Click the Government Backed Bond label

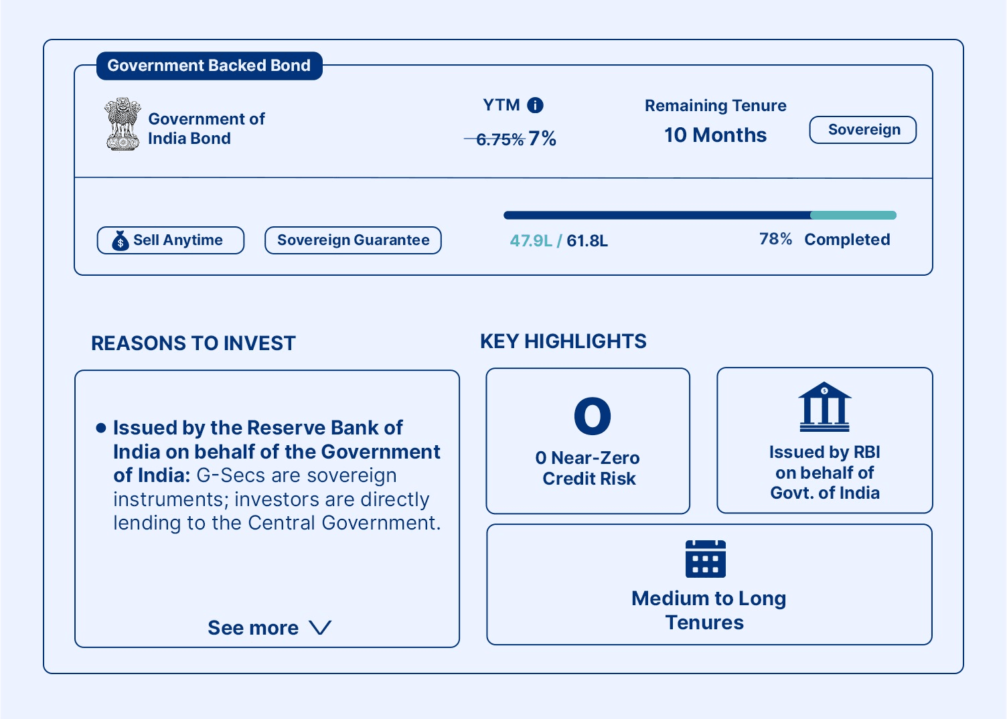click(210, 66)
